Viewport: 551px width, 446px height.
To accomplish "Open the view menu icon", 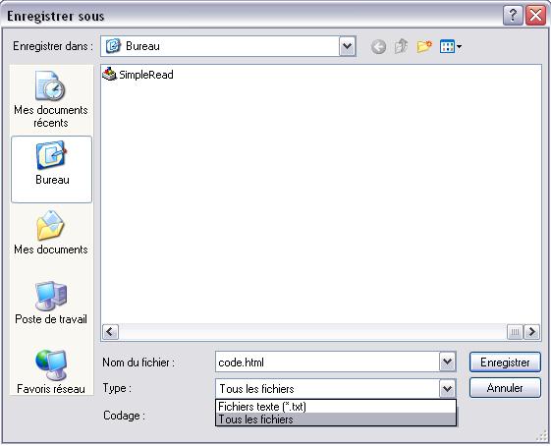I will tap(451, 46).
